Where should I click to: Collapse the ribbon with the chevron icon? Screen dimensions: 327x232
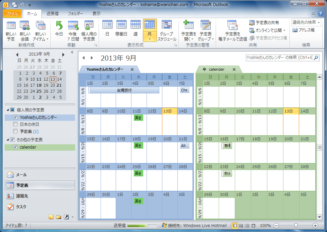point(313,14)
